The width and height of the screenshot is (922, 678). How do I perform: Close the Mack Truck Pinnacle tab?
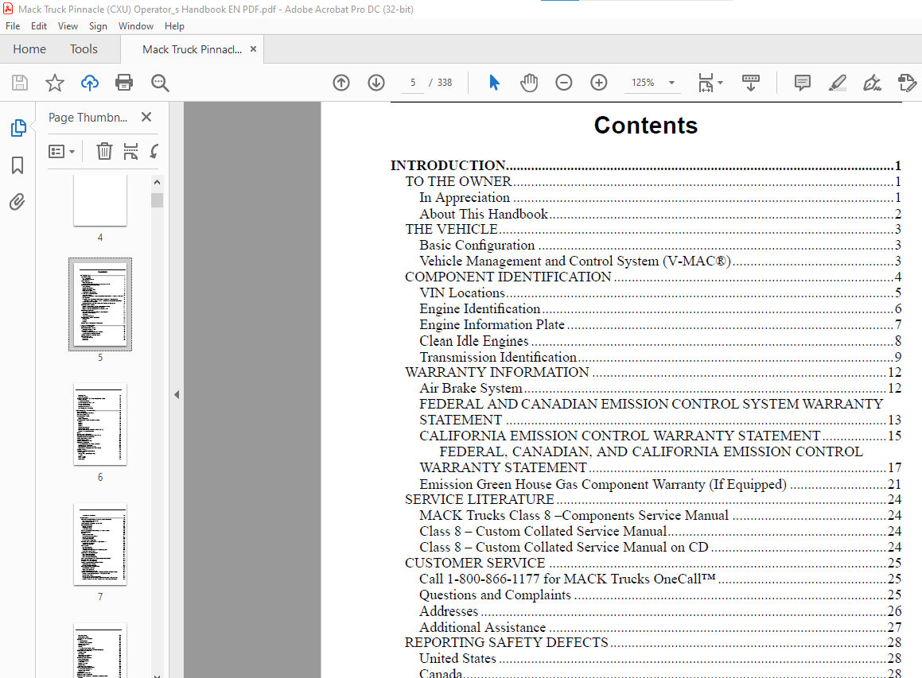click(x=254, y=49)
